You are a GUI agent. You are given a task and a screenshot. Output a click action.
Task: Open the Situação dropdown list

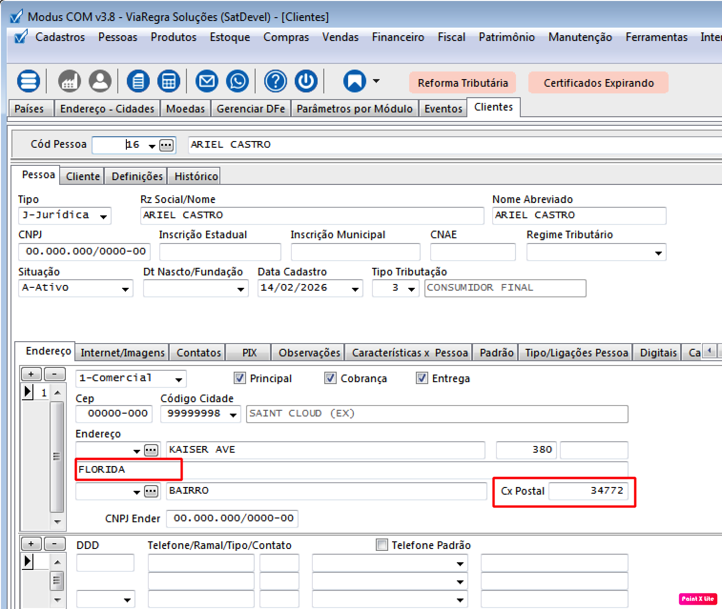125,289
